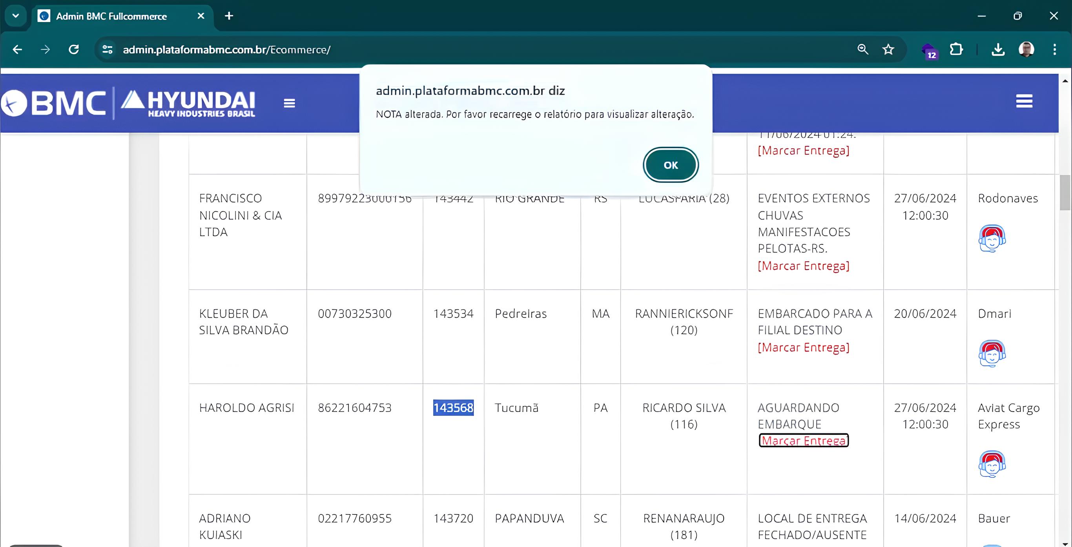Select date 14/06/2024 in Bauer row
The width and height of the screenshot is (1072, 547).
coord(925,518)
